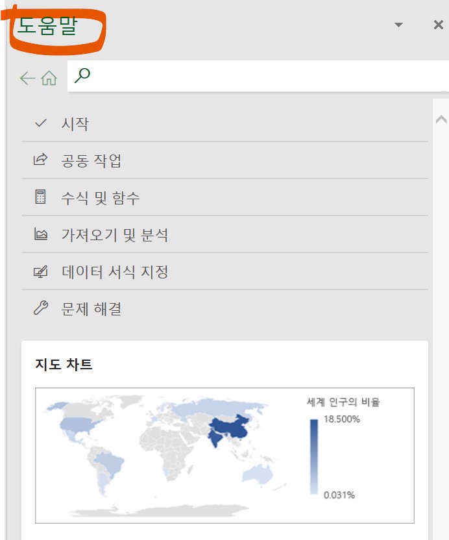Click the 도움말 pane title
449x540 pixels.
(x=47, y=26)
